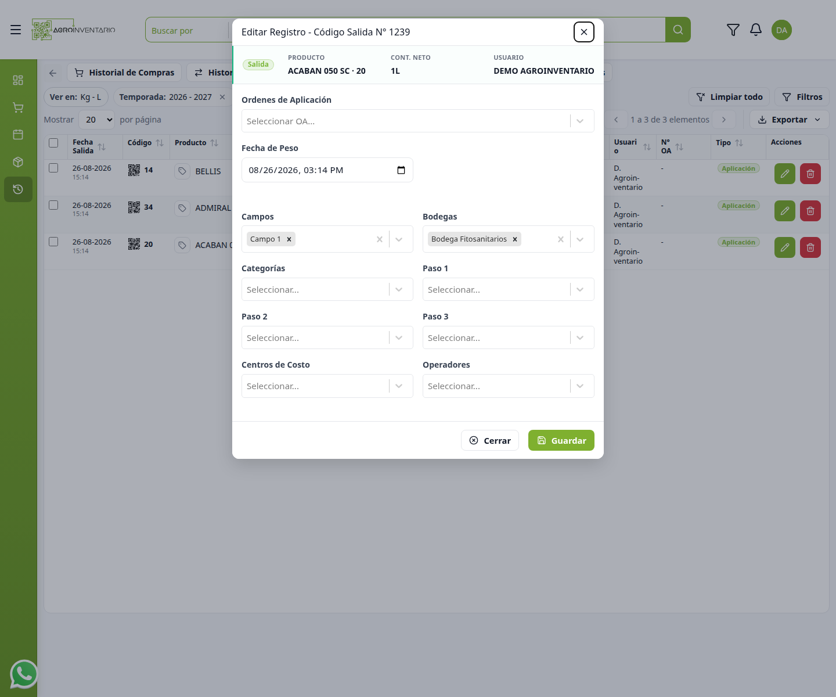Edit the BELLIS row with pencil icon
The height and width of the screenshot is (697, 836).
click(785, 174)
